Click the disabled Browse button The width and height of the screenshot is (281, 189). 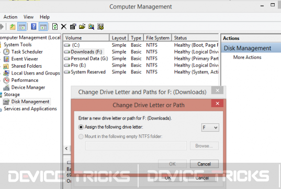(204, 145)
